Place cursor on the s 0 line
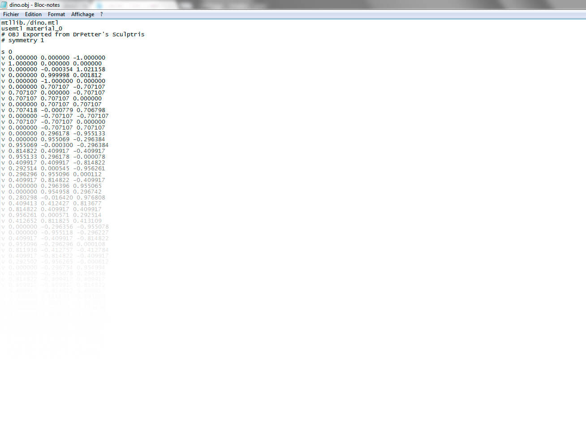This screenshot has height=442, width=586. coord(7,52)
